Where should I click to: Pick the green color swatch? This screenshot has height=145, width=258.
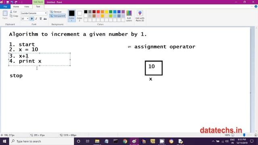[110, 12]
